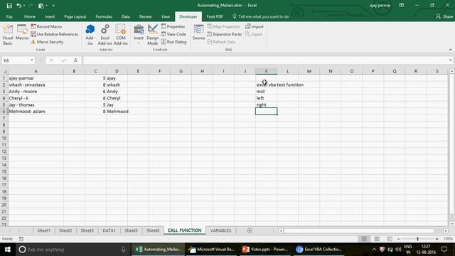Select the column A header
455x256 pixels.
tap(36, 71)
